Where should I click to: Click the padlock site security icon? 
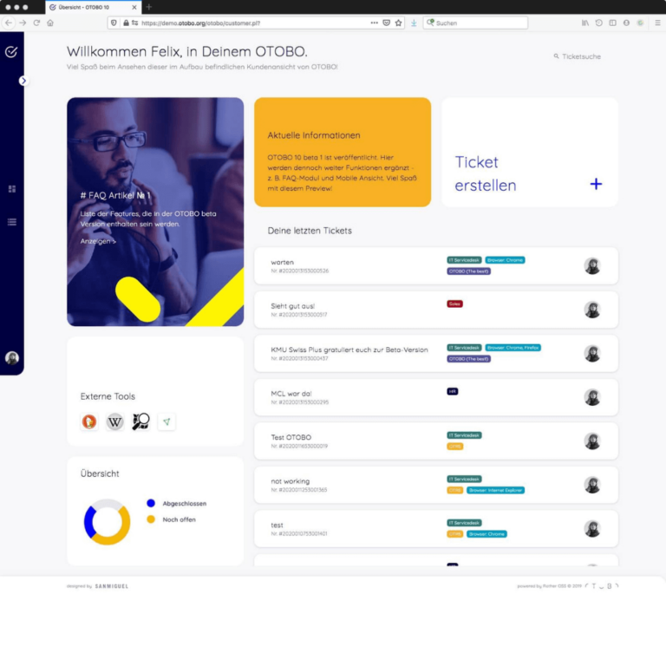click(x=126, y=23)
